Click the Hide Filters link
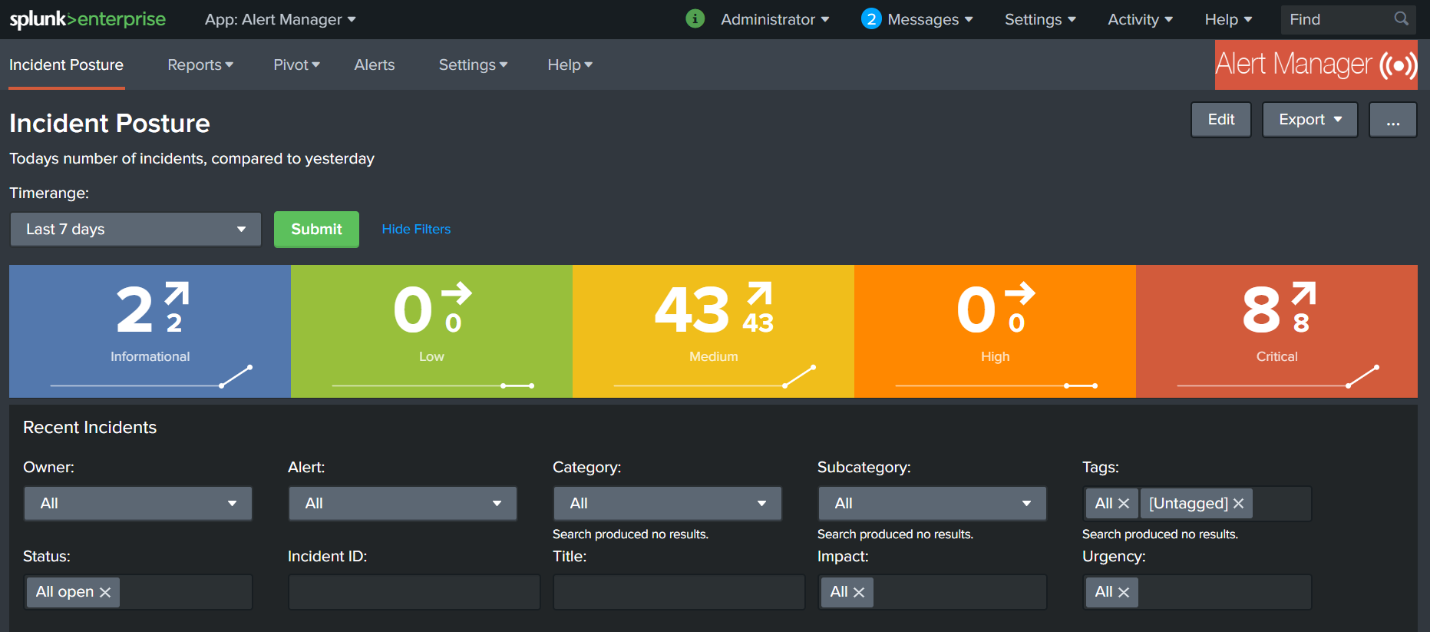 pyautogui.click(x=416, y=229)
